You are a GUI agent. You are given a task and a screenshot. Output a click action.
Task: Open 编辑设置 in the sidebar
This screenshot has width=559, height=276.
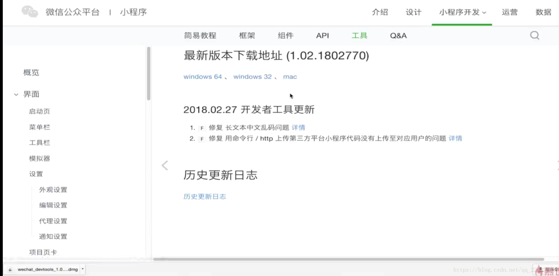[53, 205]
